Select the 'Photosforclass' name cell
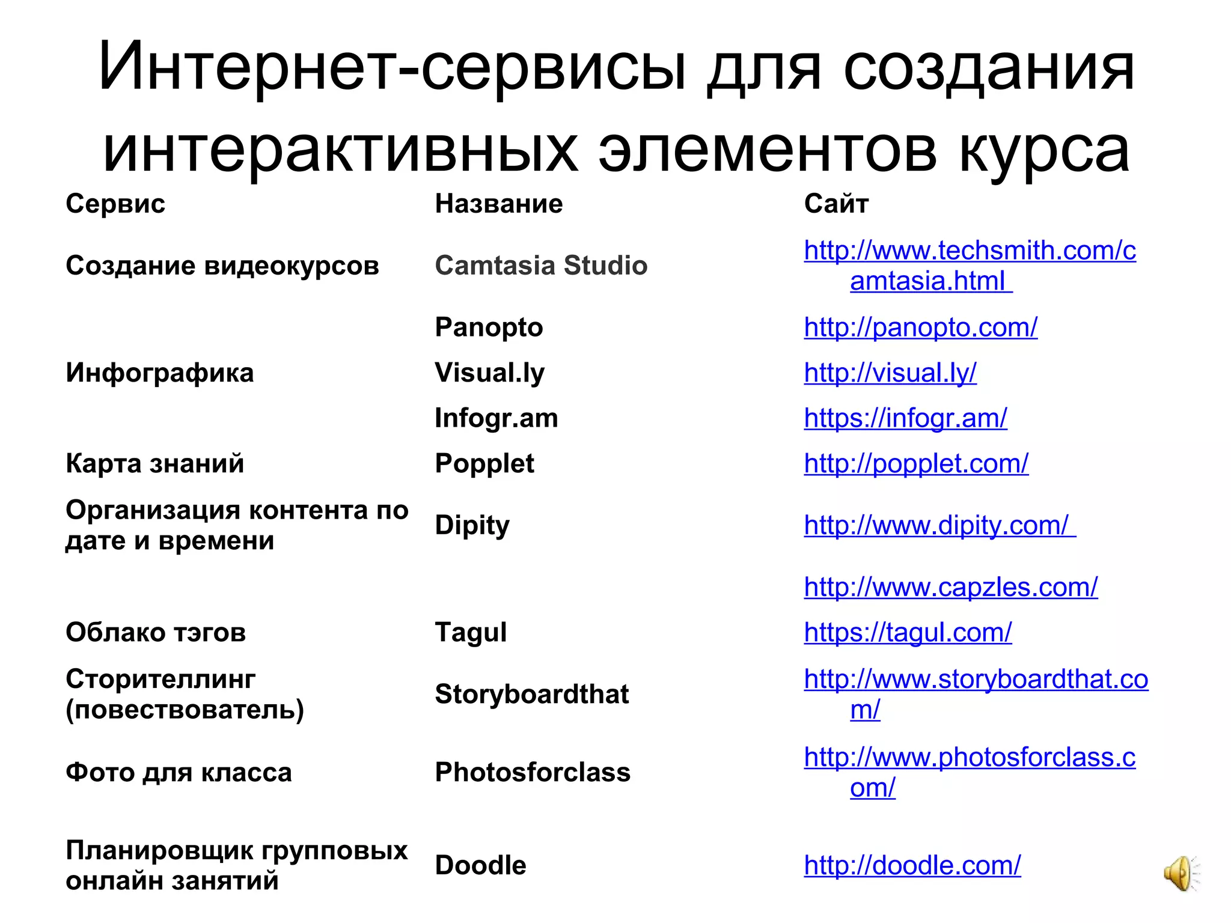Viewport: 1231px width, 923px height. click(533, 772)
